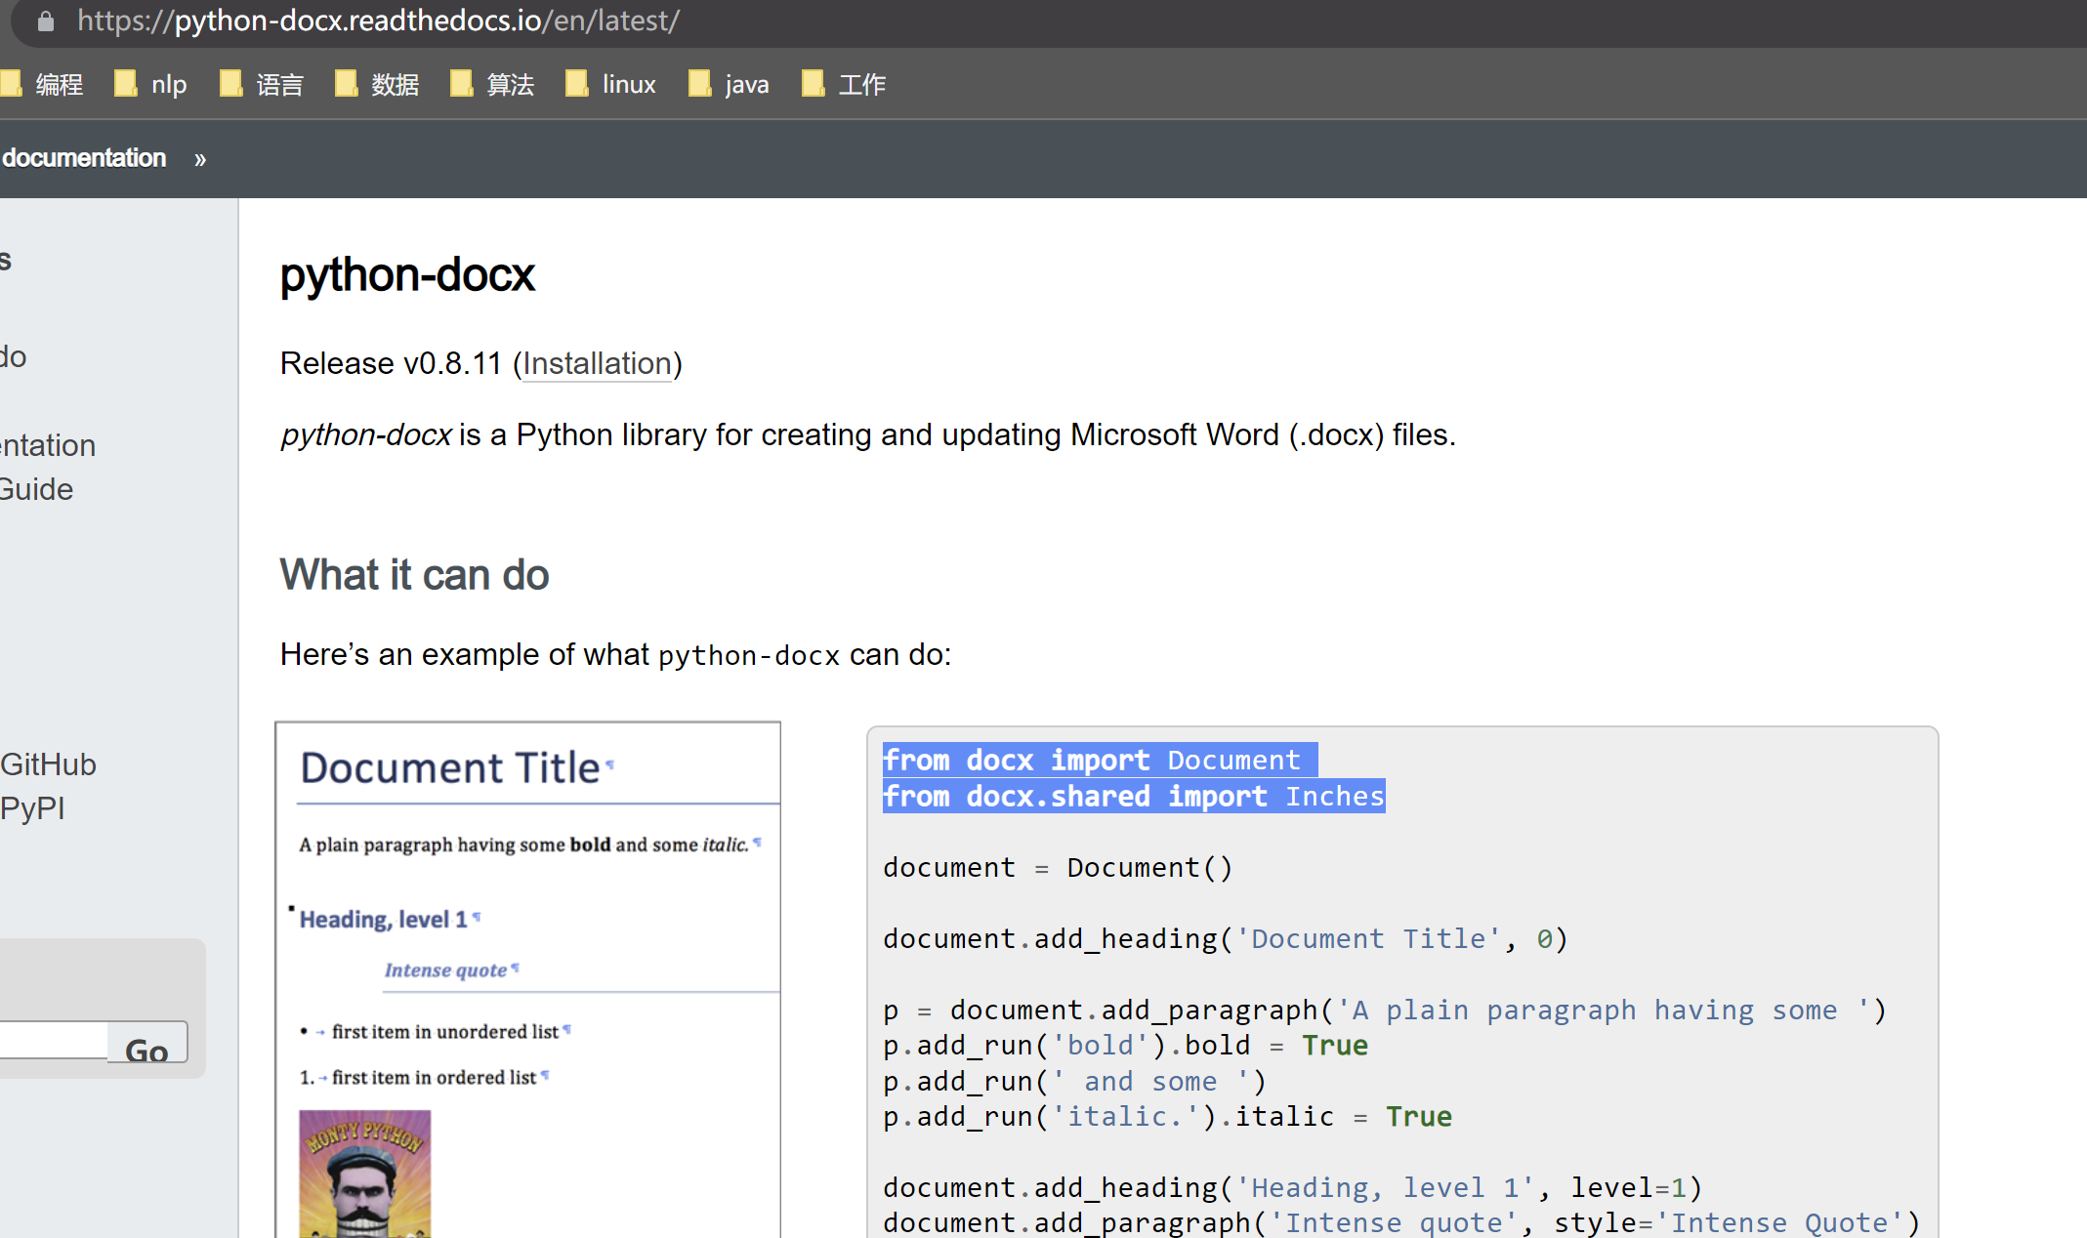Click the site security lock icon

click(44, 21)
